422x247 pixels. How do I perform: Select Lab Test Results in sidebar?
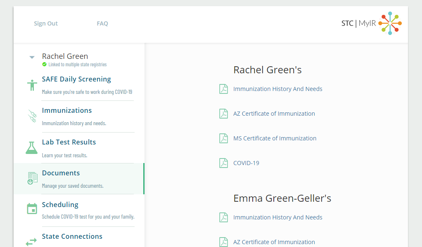69,142
